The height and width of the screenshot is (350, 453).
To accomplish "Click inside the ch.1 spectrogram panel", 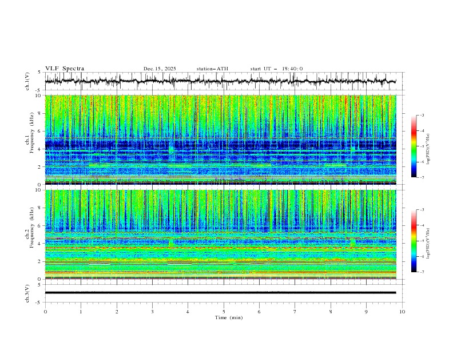I will point(220,140).
